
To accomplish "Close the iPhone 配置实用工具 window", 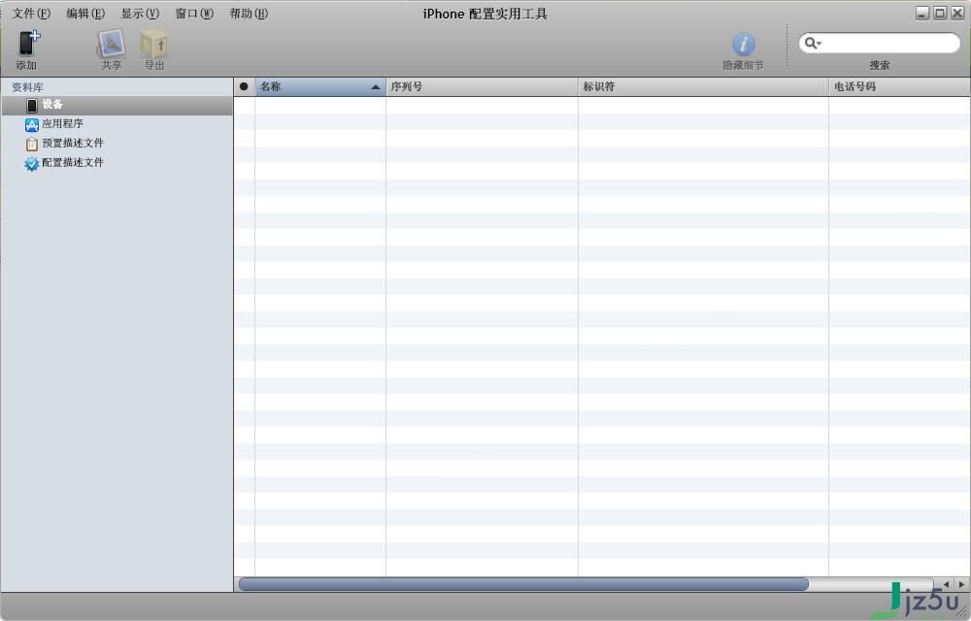I will (956, 13).
